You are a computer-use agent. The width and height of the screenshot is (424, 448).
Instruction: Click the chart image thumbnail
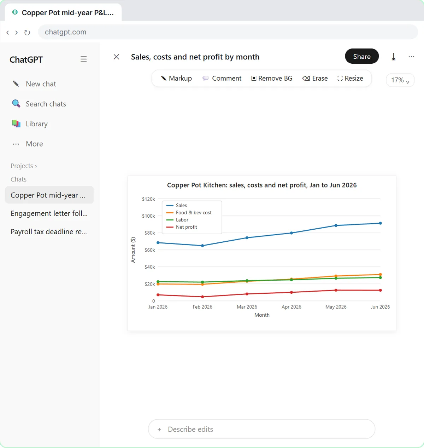[x=262, y=253]
